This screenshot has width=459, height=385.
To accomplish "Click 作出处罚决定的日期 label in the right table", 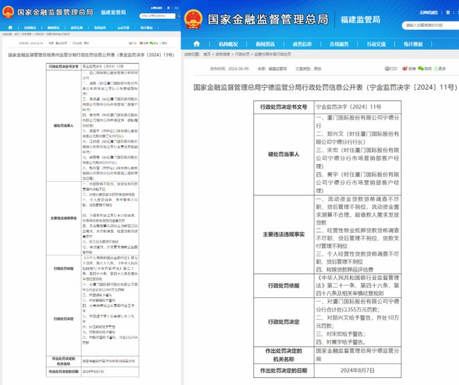I will (x=283, y=370).
